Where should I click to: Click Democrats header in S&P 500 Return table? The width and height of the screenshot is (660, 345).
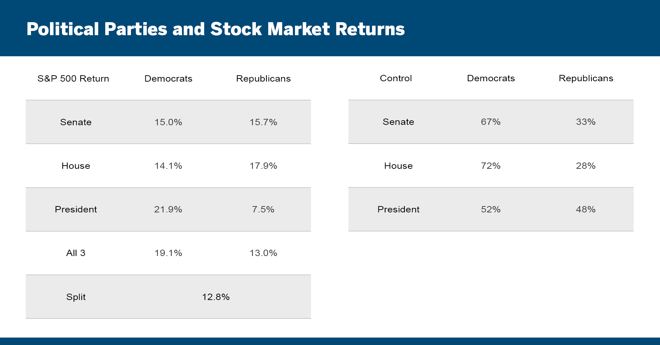click(168, 78)
